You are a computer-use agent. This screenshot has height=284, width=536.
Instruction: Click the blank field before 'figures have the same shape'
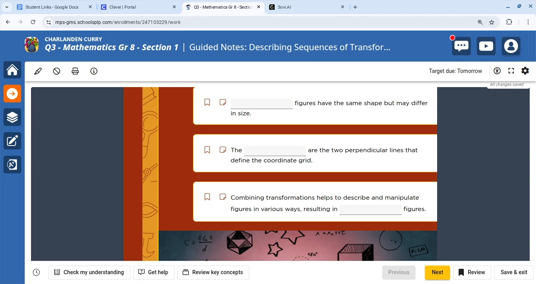click(x=261, y=104)
